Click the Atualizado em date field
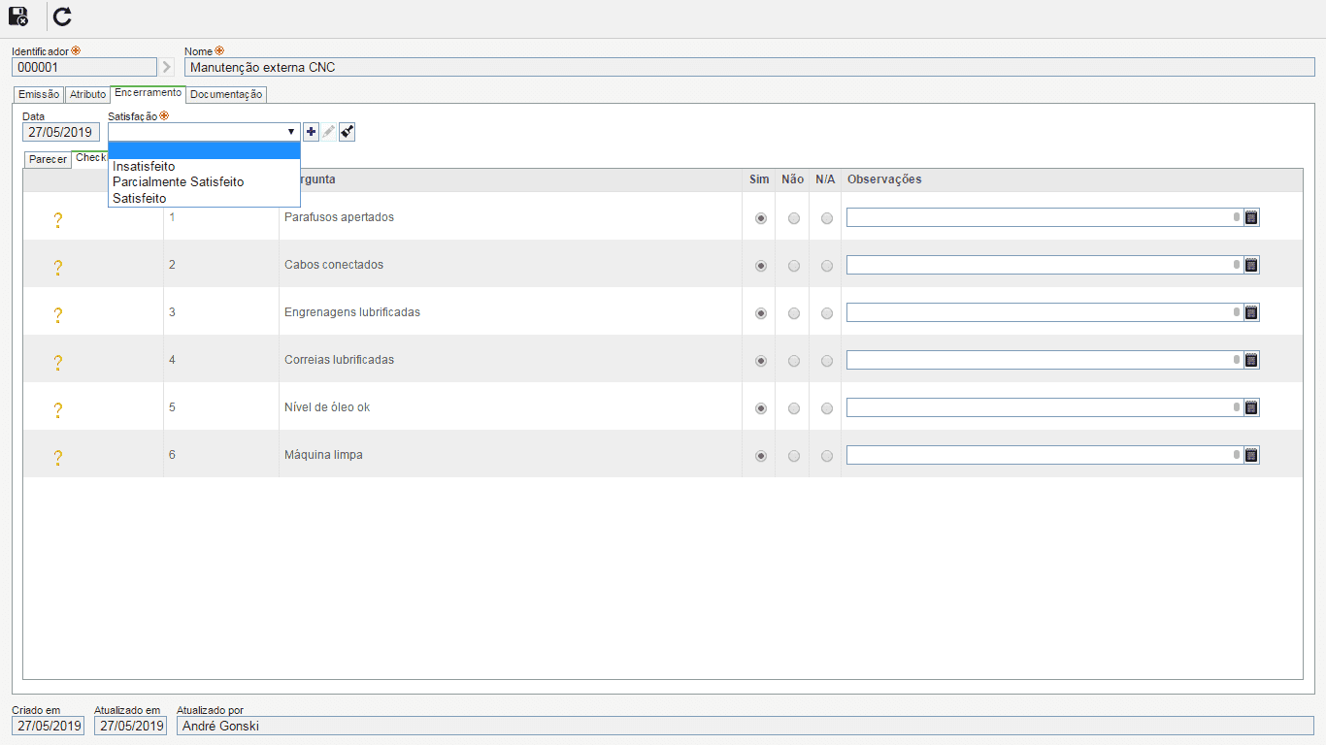 tap(130, 726)
